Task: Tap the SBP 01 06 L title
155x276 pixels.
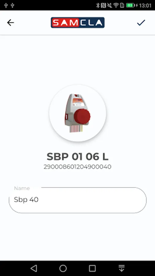Action: (78, 156)
